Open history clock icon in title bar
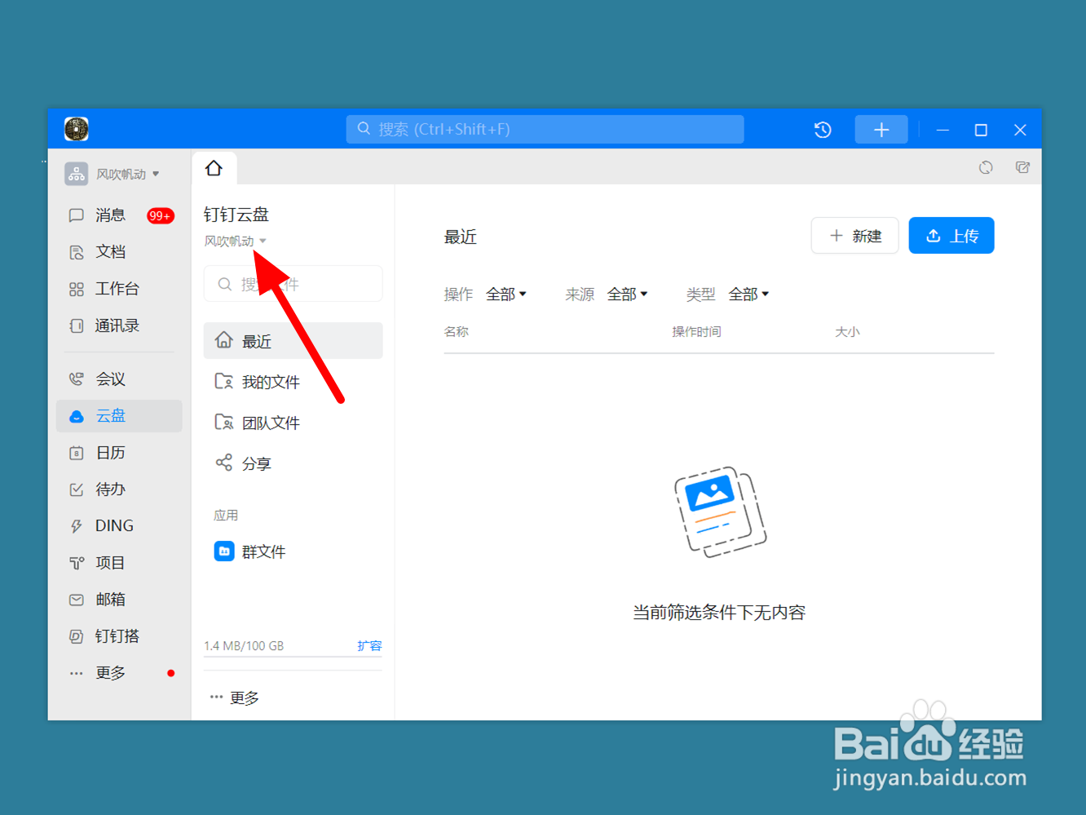 coord(823,130)
